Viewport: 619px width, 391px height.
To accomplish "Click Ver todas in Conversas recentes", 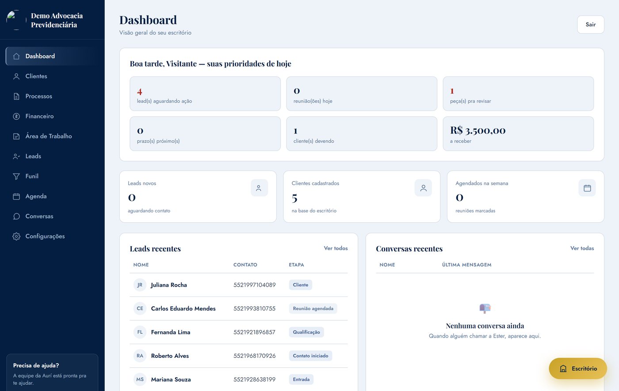I will click(582, 248).
